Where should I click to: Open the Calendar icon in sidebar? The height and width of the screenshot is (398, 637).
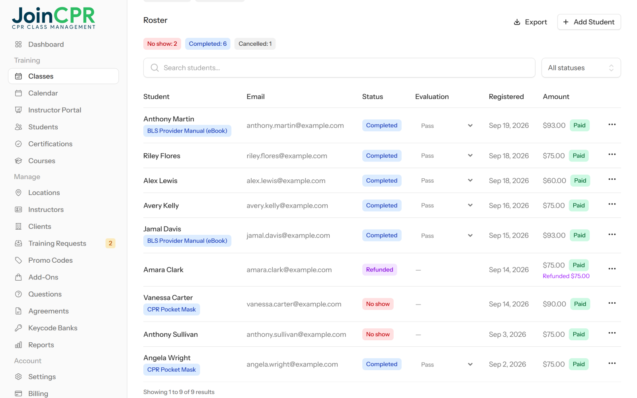18,93
